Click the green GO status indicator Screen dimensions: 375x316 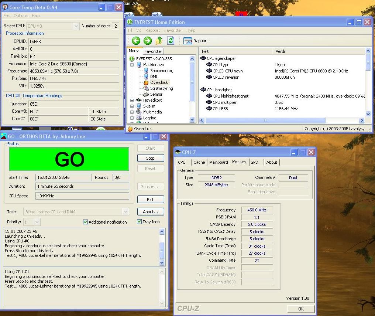69,159
